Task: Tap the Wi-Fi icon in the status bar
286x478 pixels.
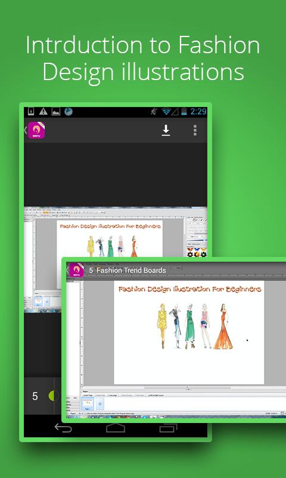Action: point(166,112)
